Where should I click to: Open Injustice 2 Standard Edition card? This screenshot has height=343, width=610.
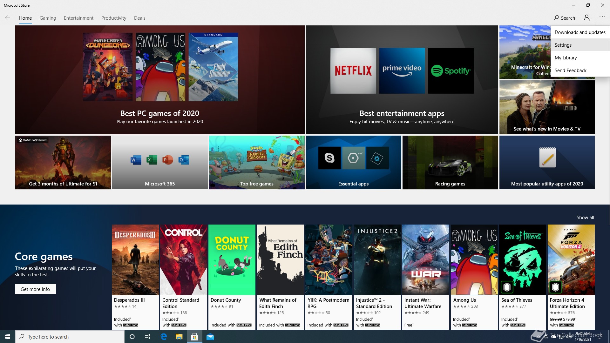pos(377,277)
